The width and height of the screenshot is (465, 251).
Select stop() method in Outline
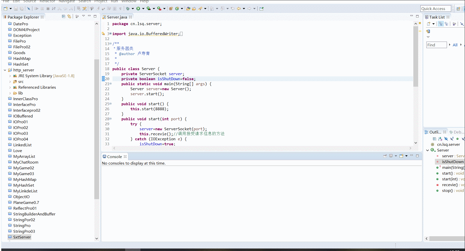(x=450, y=190)
